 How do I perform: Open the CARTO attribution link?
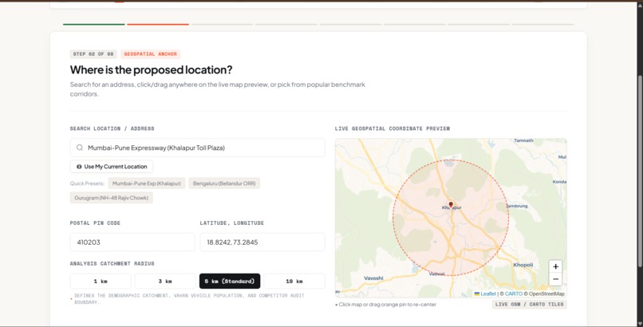pos(514,294)
